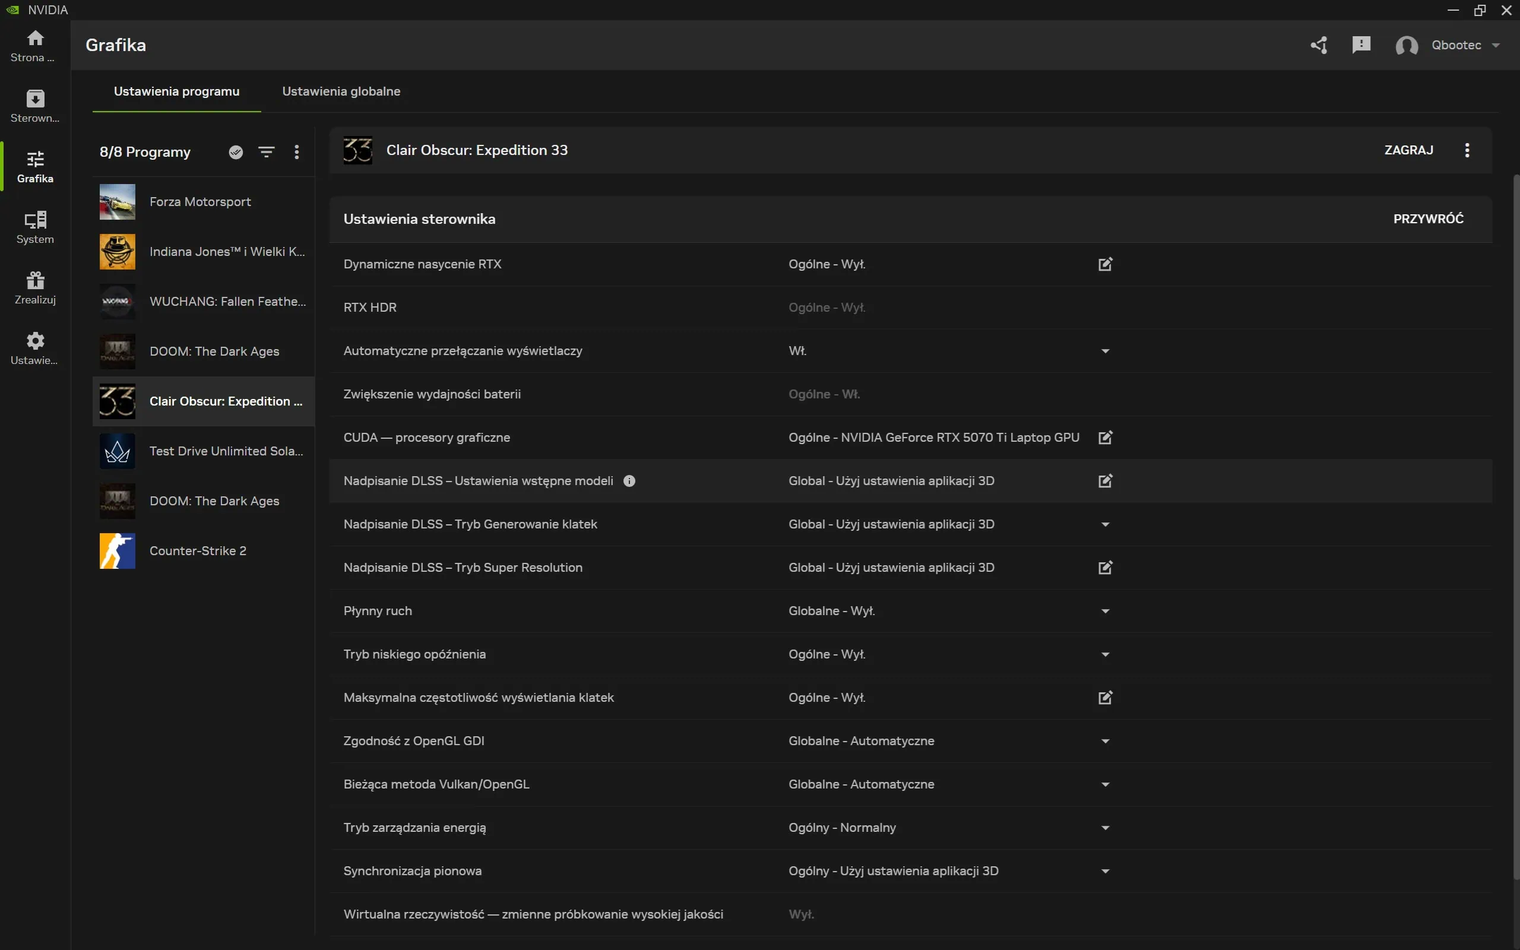Open Ustawienia from the sidebar gear icon
The height and width of the screenshot is (950, 1520).
pyautogui.click(x=34, y=346)
